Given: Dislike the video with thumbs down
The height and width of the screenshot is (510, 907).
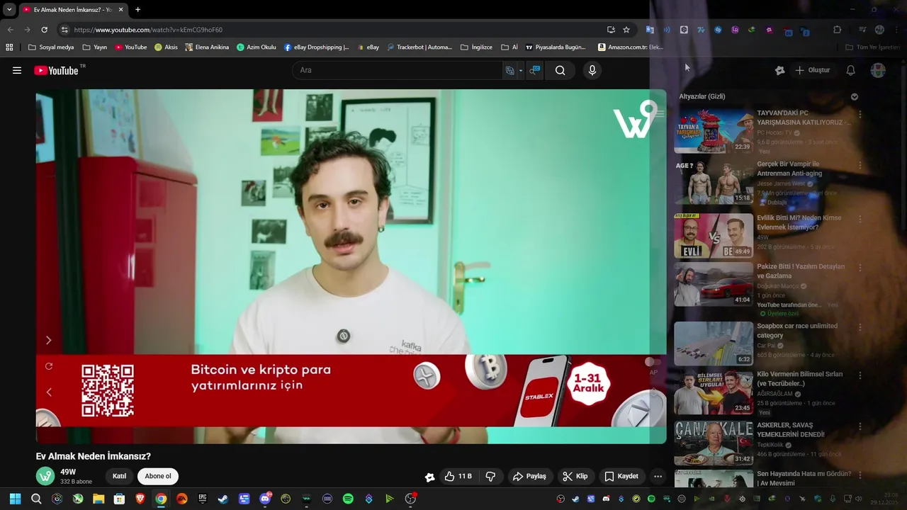Looking at the screenshot, I should [490, 476].
